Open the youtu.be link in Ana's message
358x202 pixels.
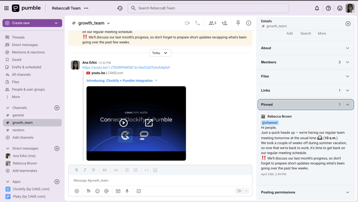click(x=126, y=67)
